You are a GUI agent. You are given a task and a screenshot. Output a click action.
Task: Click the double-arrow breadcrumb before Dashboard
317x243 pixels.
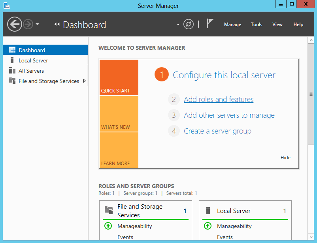point(57,24)
